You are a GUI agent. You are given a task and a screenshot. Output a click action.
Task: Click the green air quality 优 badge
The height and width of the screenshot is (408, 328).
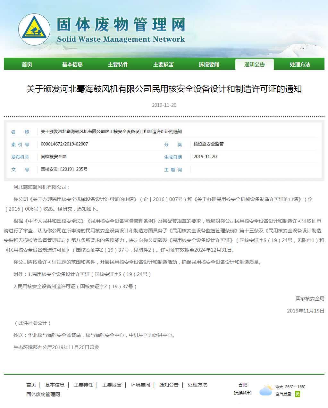pos(298,394)
